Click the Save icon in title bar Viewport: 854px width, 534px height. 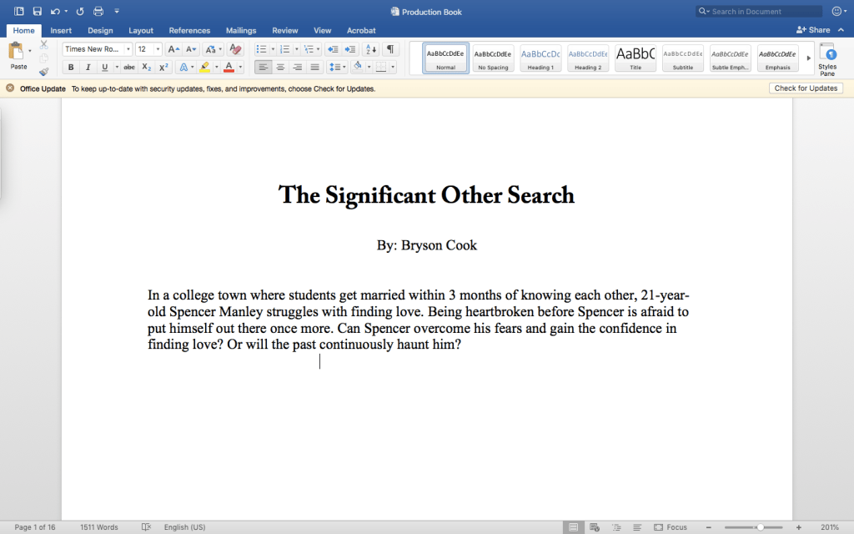click(x=38, y=12)
